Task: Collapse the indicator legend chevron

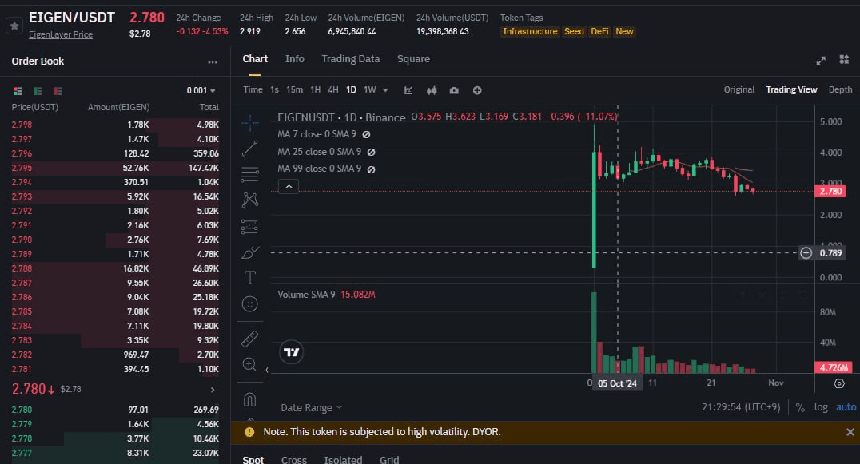Action: click(x=289, y=187)
